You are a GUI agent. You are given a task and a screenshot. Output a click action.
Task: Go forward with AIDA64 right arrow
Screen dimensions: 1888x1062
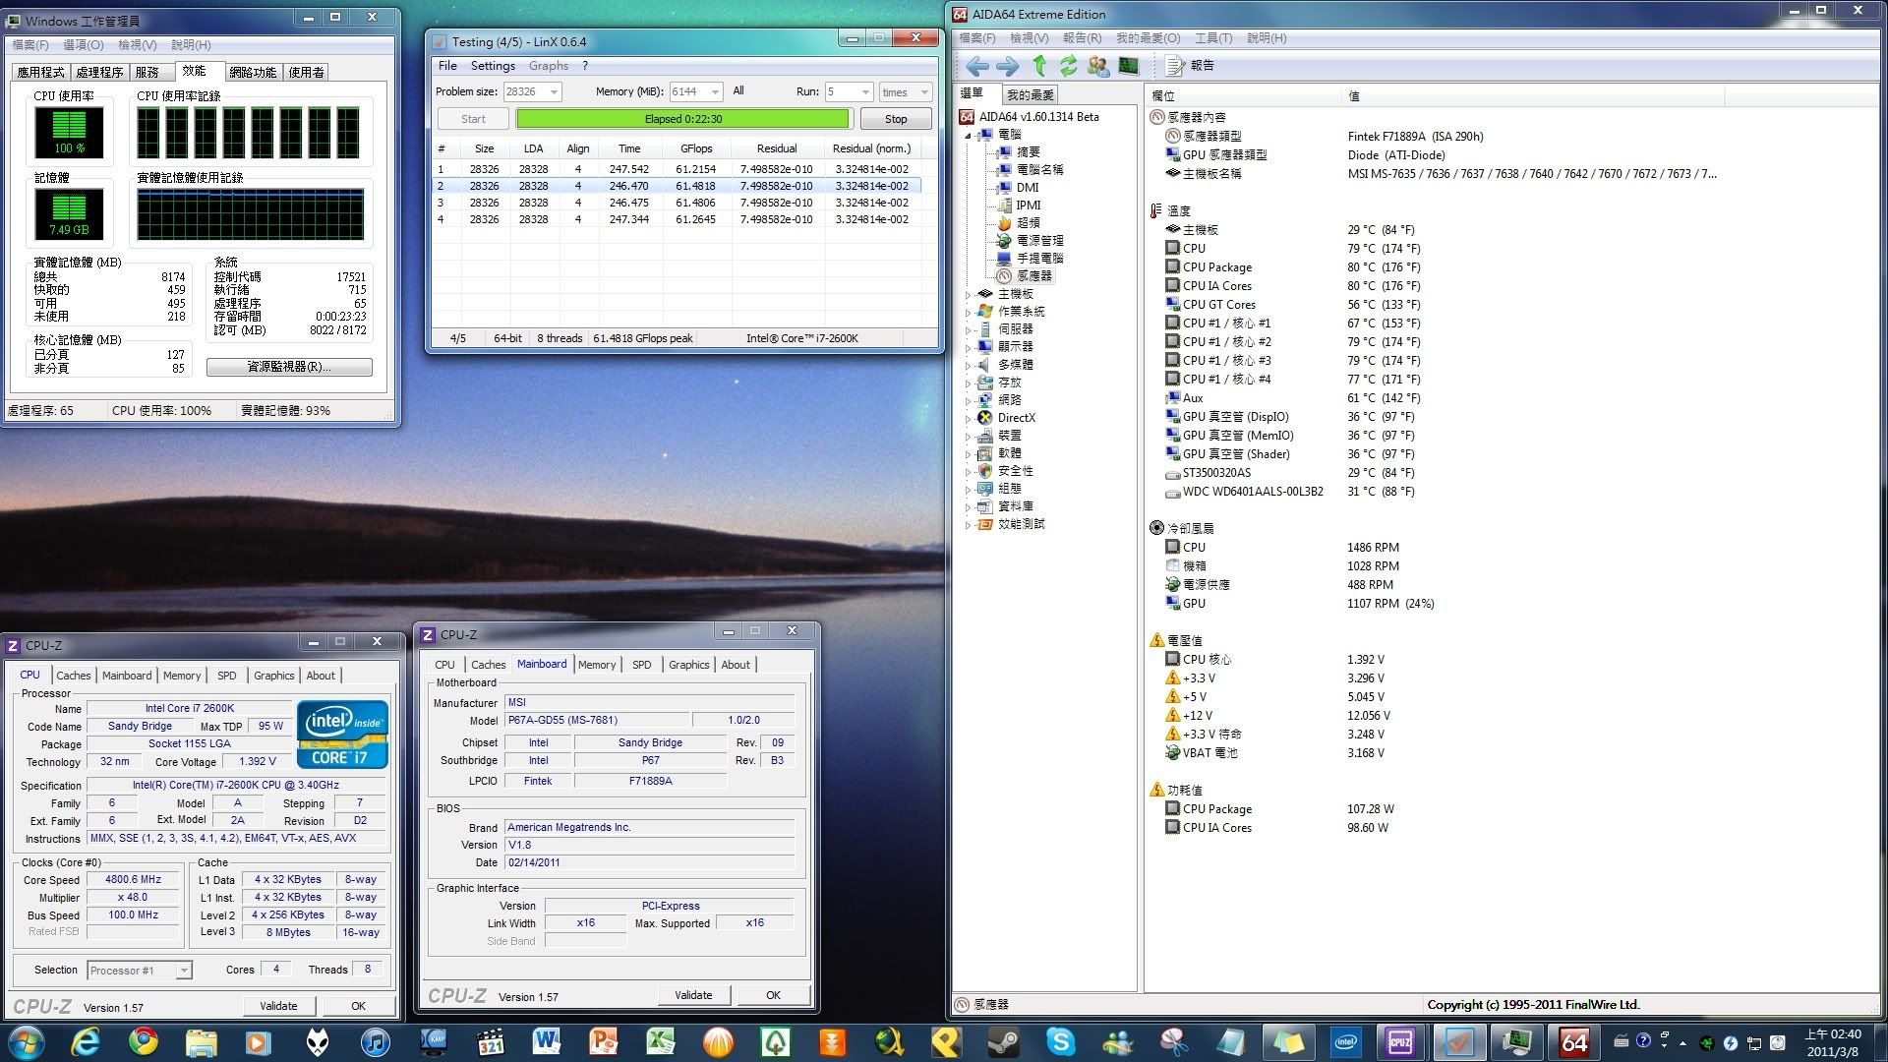[1008, 66]
